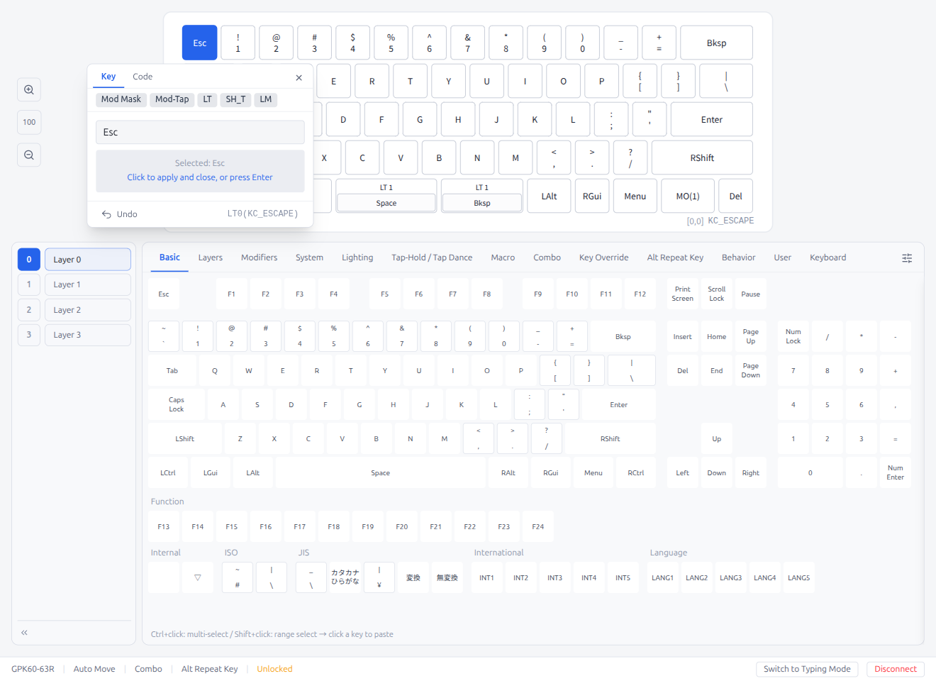Image resolution: width=936 pixels, height=681 pixels.
Task: Undo the last keycode change
Action: click(120, 214)
